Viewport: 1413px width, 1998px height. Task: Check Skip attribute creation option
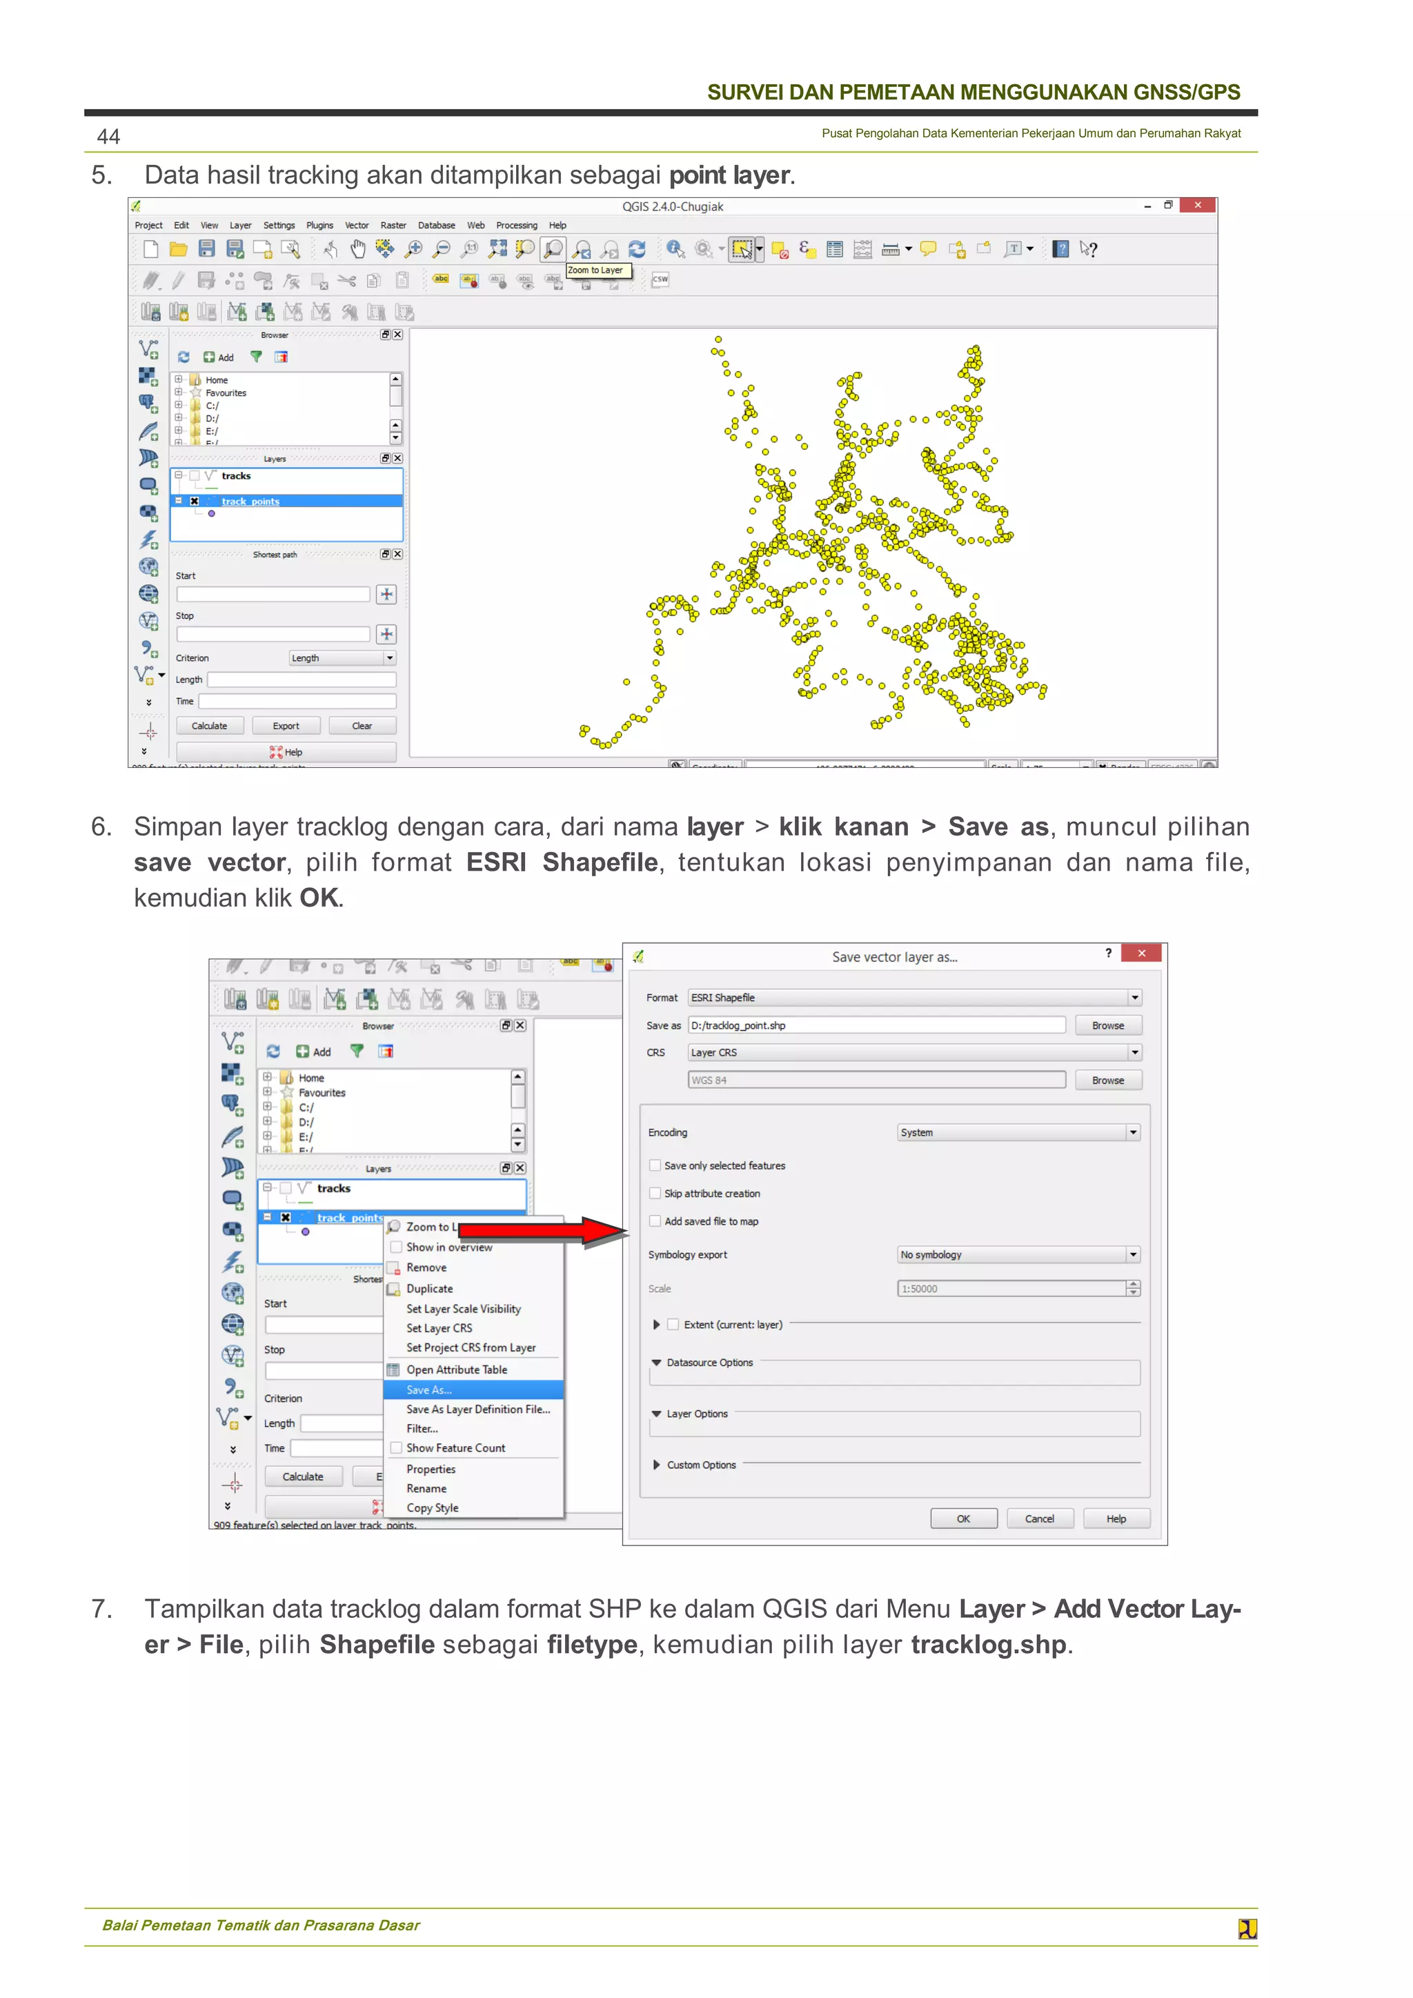point(655,1193)
